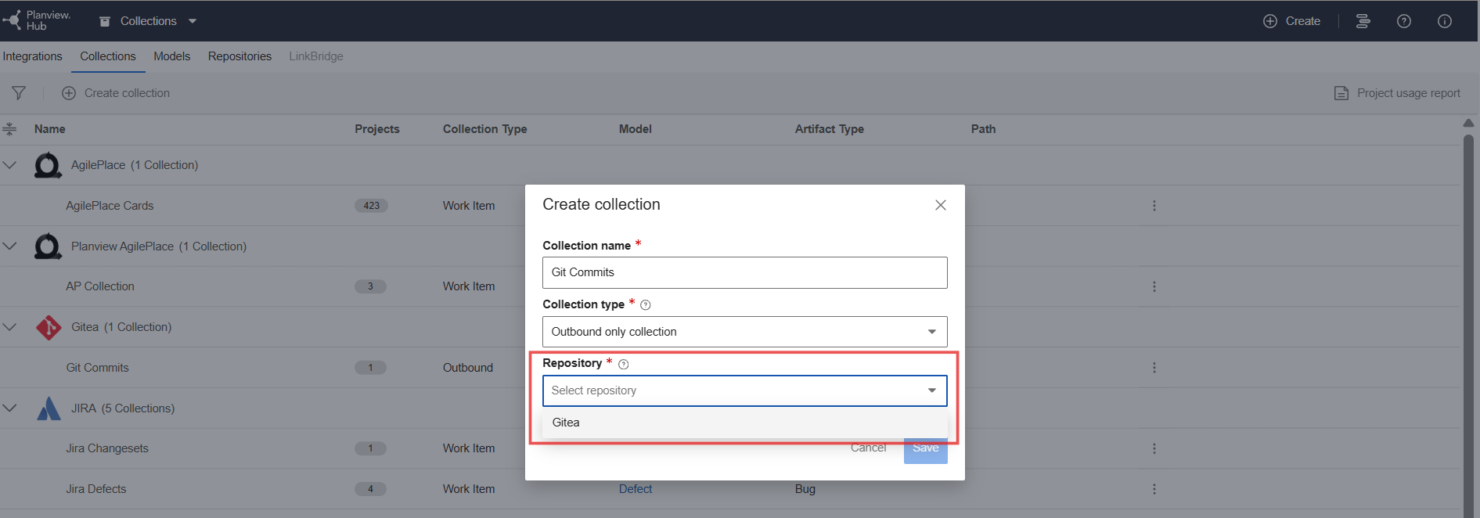Open the Collections dropdown in top bar
This screenshot has width=1480, height=518.
pos(148,21)
